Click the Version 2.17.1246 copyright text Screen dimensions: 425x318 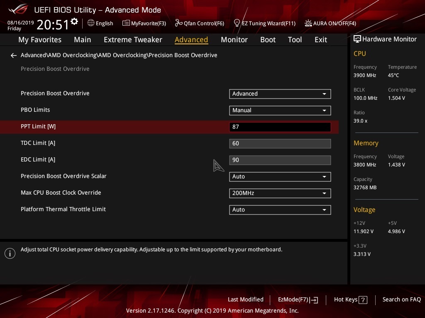coord(212,311)
